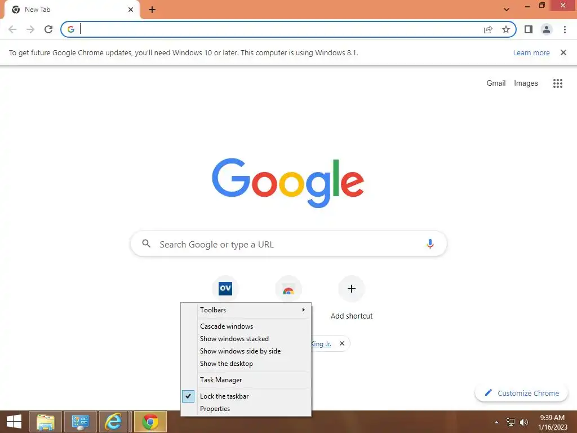Click the King Jr. doodle link
Image resolution: width=577 pixels, height=433 pixels.
click(321, 343)
